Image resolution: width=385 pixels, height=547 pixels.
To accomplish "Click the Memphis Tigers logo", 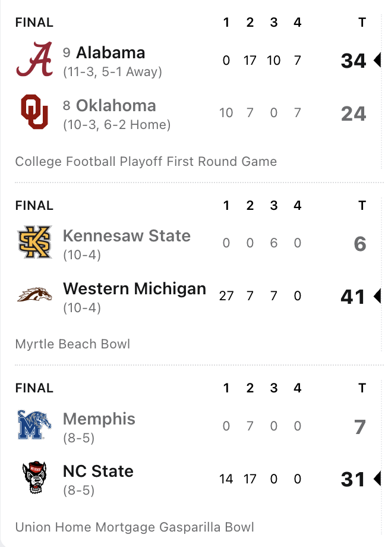I will click(35, 426).
